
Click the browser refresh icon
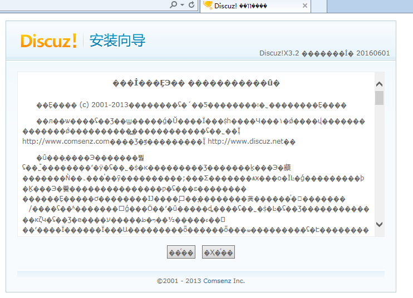(191, 4)
